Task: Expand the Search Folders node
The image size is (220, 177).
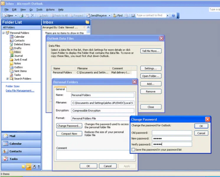Action: 7,79
